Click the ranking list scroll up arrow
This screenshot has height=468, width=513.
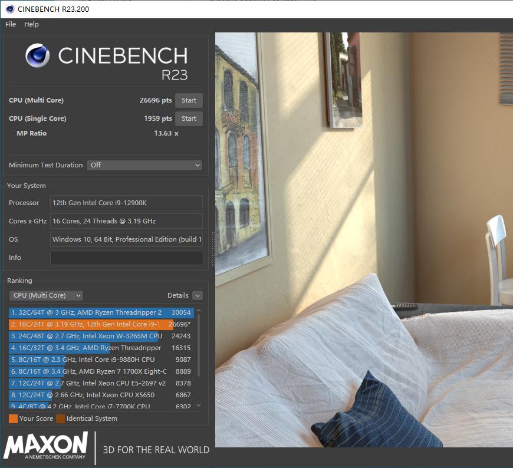(x=199, y=310)
